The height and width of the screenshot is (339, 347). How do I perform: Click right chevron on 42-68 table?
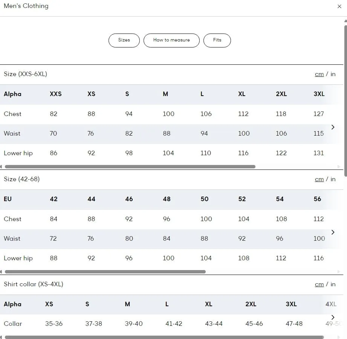coord(333,232)
